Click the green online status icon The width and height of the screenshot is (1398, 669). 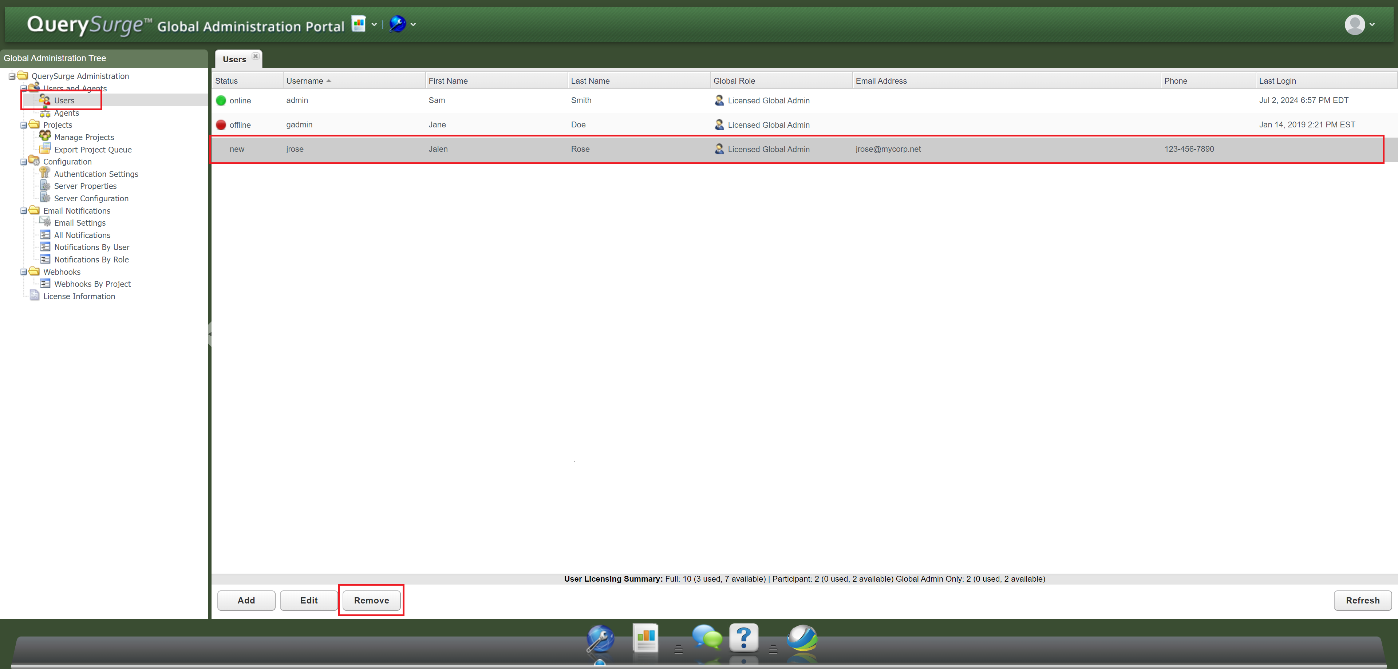[221, 100]
